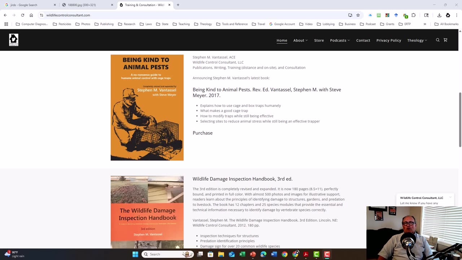
Task: Open File Explorer from taskbar
Action: pos(221,254)
